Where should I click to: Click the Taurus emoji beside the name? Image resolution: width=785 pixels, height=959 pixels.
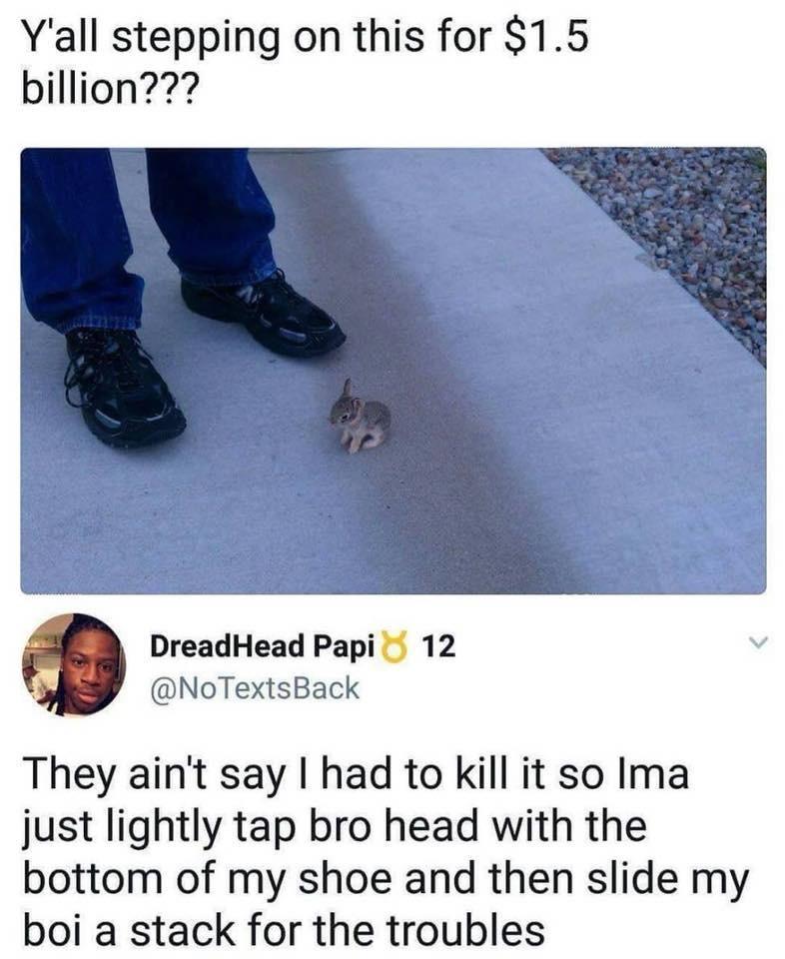point(393,646)
